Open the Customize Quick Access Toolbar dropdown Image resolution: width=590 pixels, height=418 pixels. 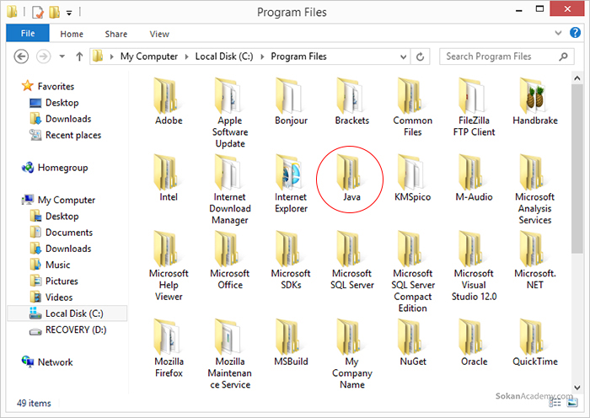coord(69,13)
